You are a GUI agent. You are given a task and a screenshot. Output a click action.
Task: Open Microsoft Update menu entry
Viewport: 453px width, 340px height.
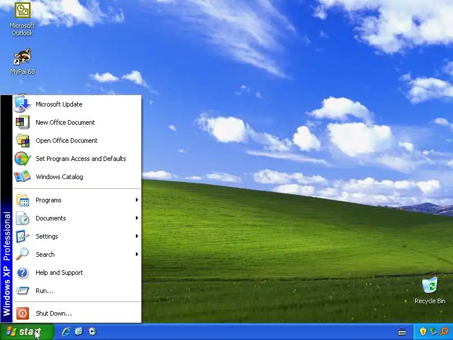pyautogui.click(x=77, y=104)
